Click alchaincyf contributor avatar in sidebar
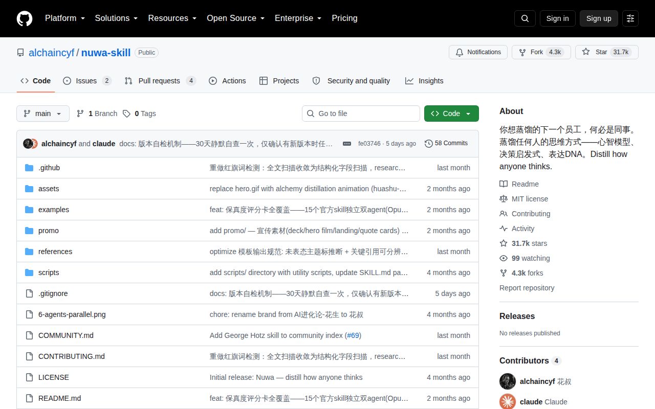The image size is (655, 409). point(508,381)
